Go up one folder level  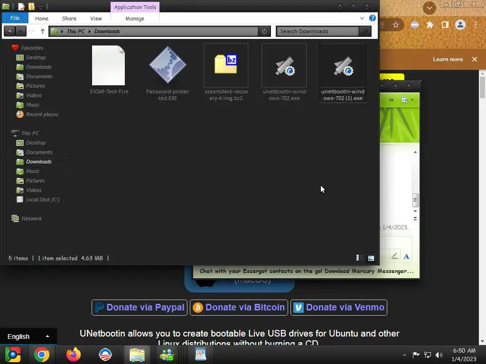pyautogui.click(x=42, y=31)
